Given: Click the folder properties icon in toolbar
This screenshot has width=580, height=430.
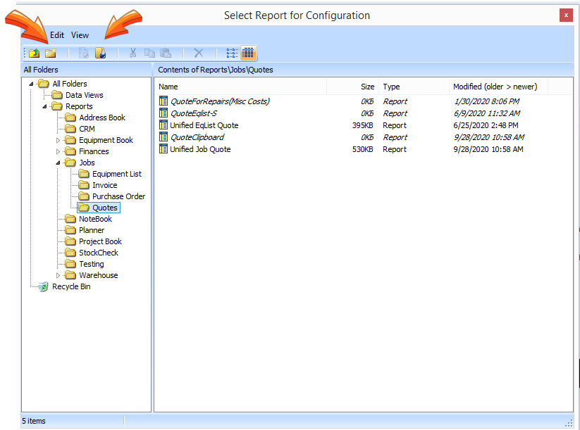Looking at the screenshot, I should pos(101,53).
